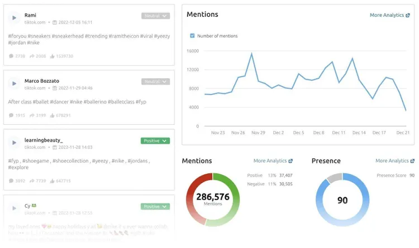Open More Analytics for Mentions chart

pos(389,15)
